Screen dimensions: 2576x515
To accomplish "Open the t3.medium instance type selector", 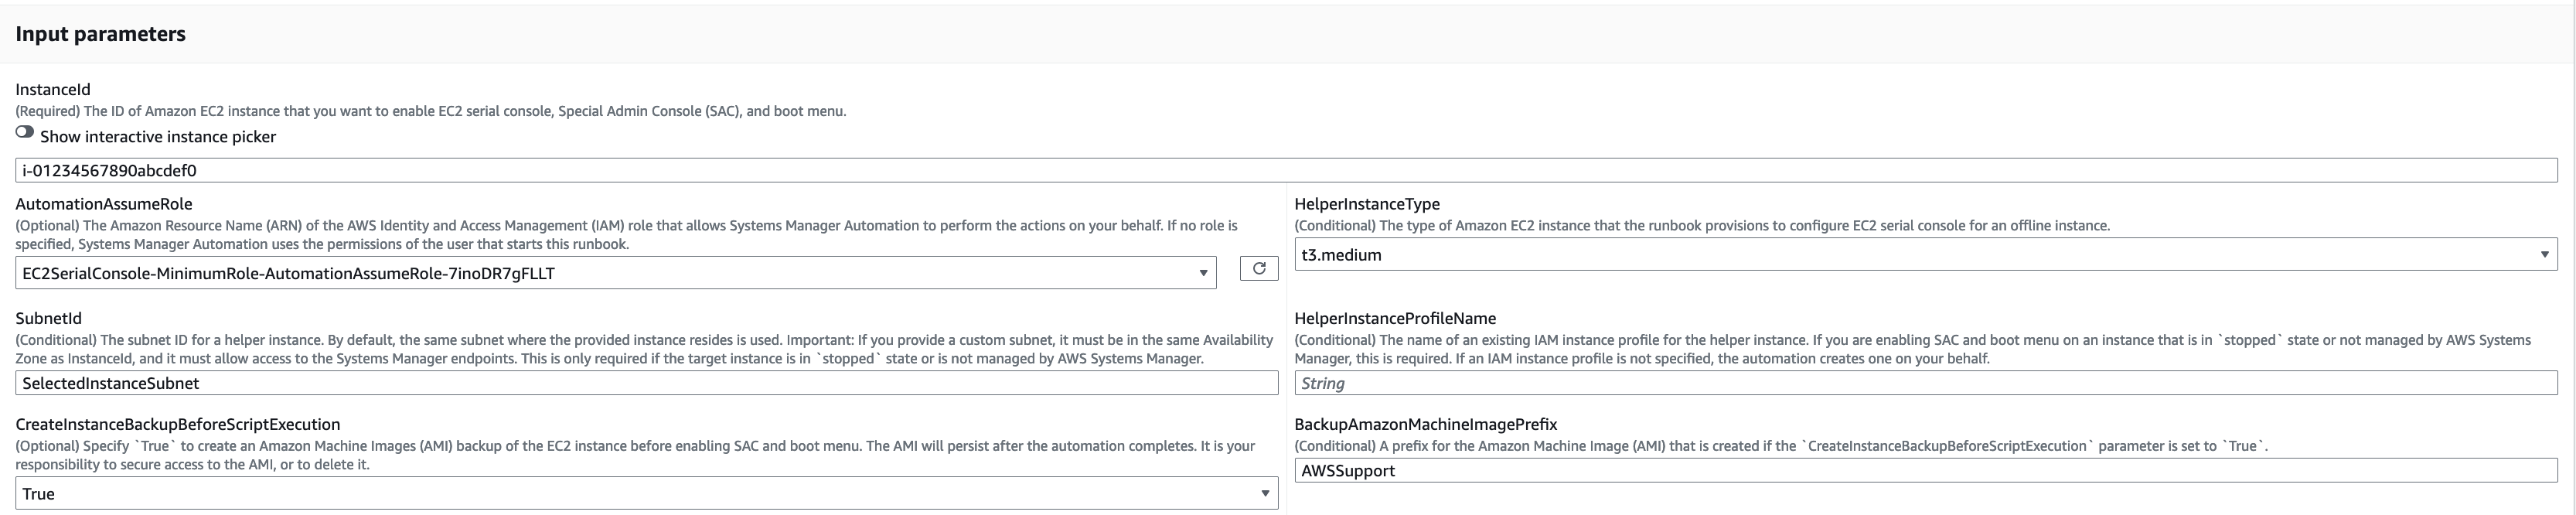I will (1900, 255).
